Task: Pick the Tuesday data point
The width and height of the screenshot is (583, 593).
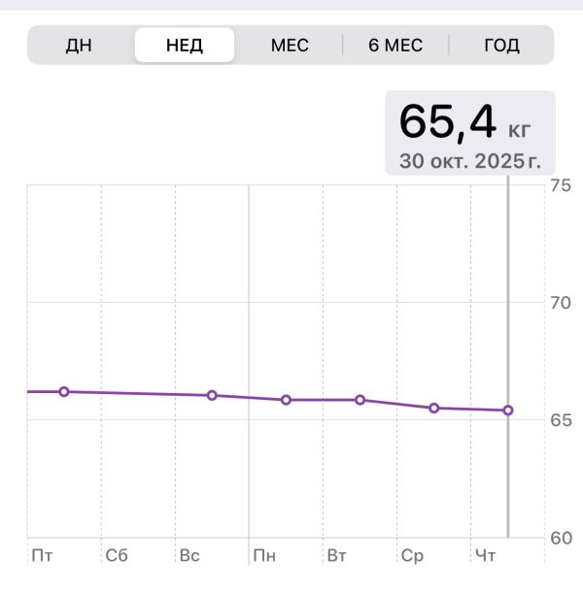Action: click(x=360, y=400)
